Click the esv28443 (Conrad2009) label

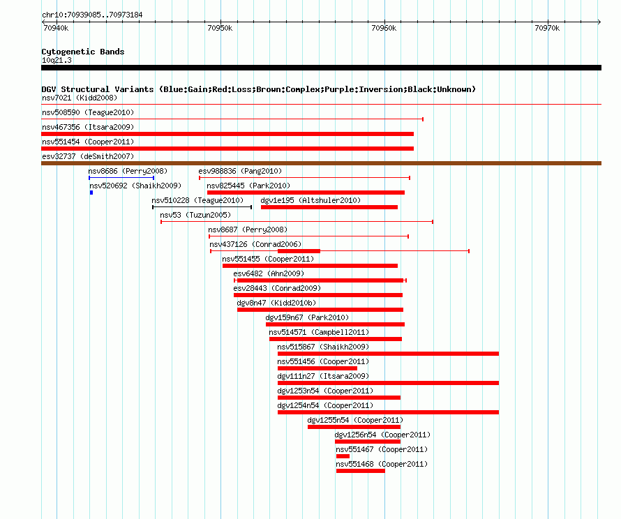[x=277, y=288]
